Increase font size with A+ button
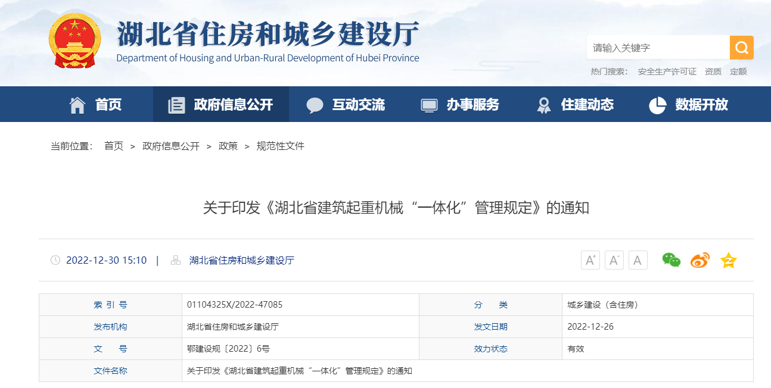 590,260
